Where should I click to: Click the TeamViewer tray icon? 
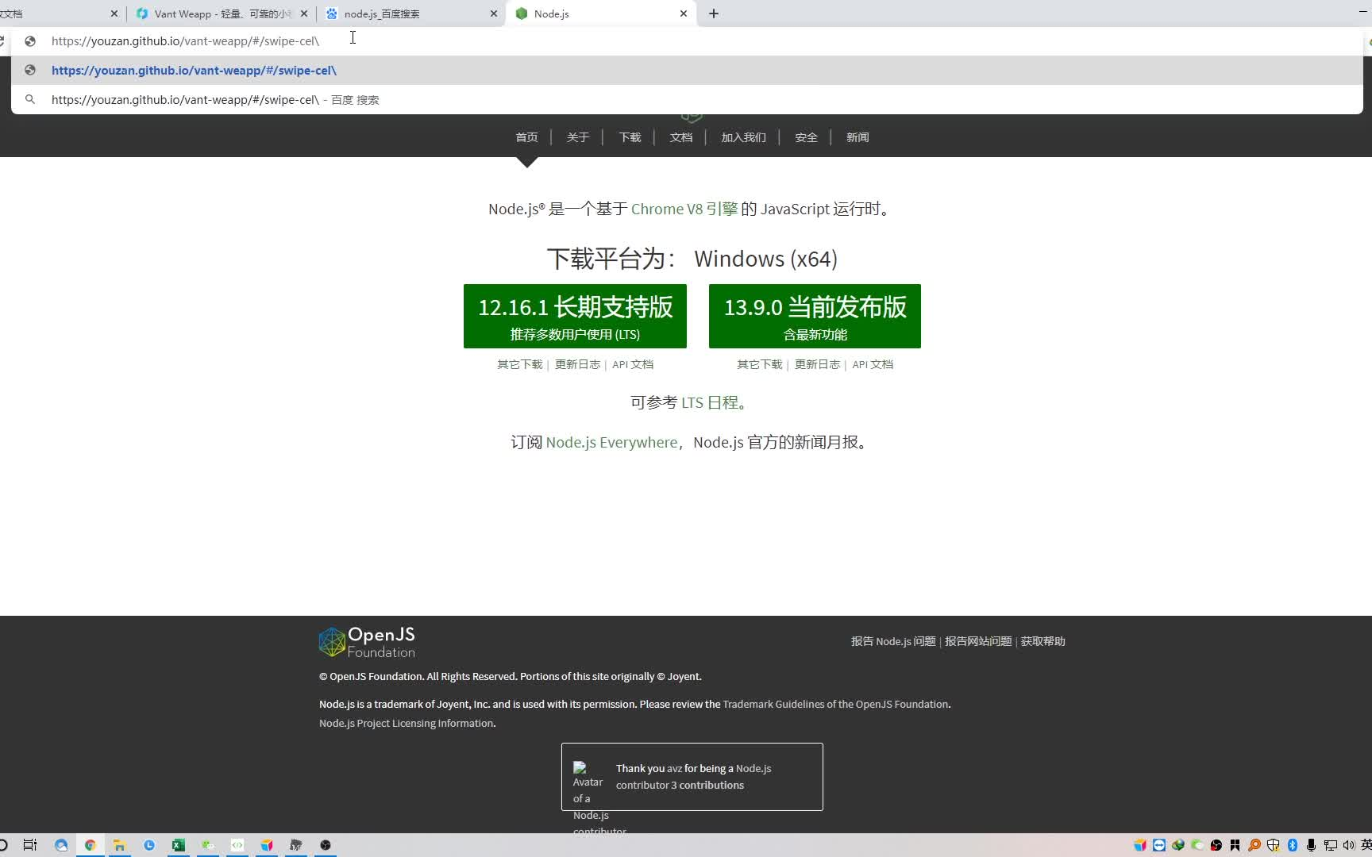pyautogui.click(x=1159, y=845)
